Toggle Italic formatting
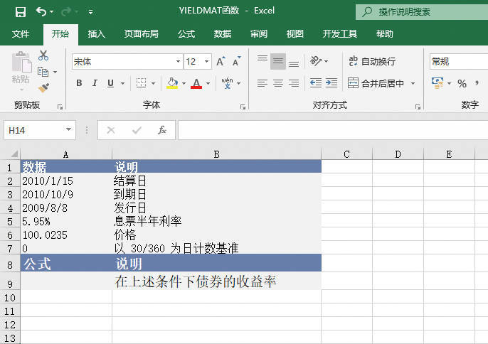This screenshot has width=488, height=344. (95, 83)
